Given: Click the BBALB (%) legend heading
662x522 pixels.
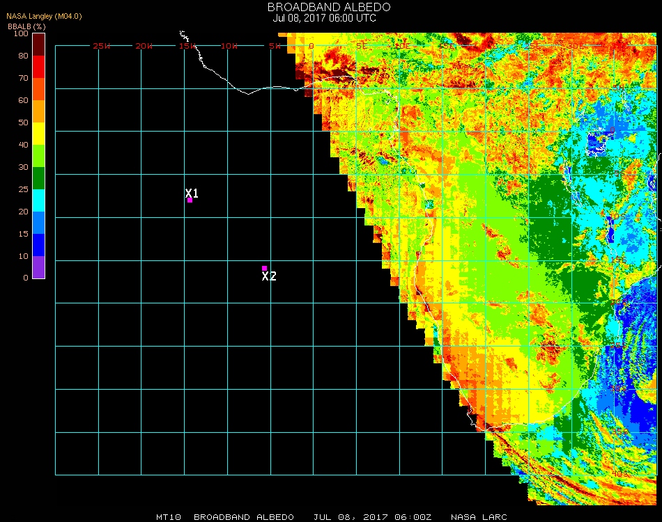Looking at the screenshot, I should [26, 26].
